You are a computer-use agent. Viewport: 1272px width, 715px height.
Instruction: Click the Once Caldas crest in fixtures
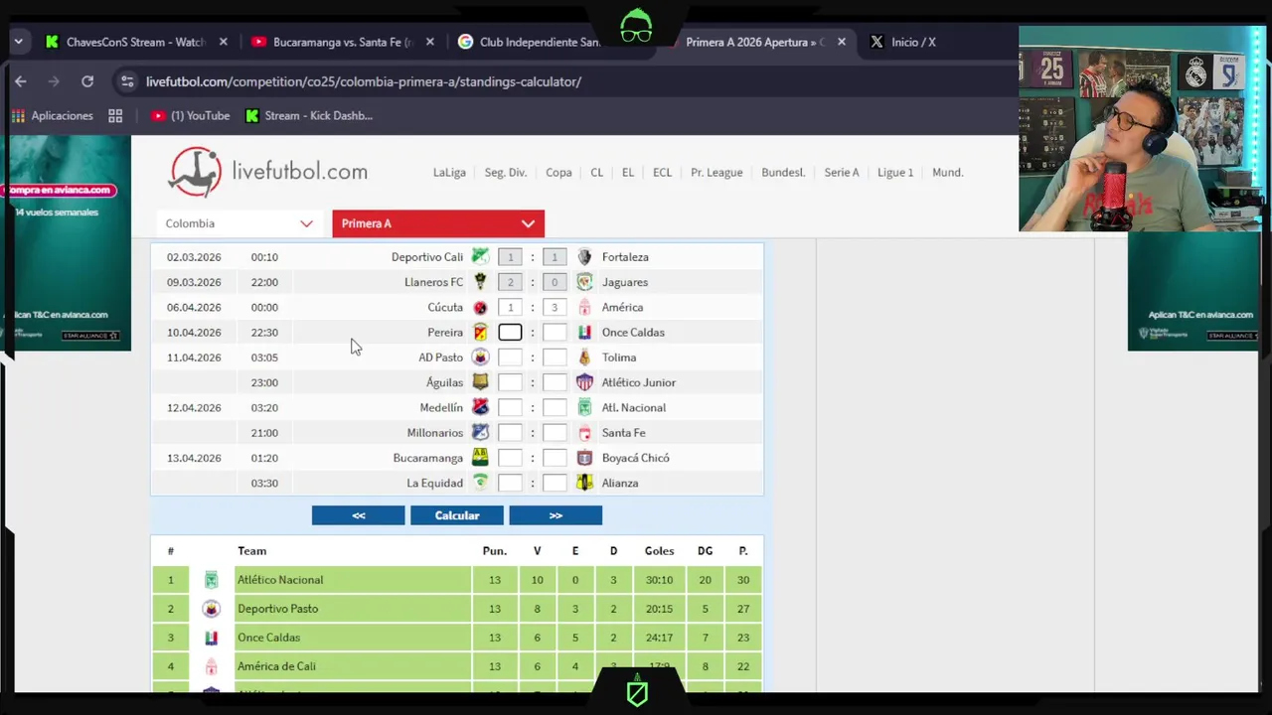(x=584, y=332)
